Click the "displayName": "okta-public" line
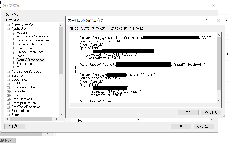 tap(101, 78)
